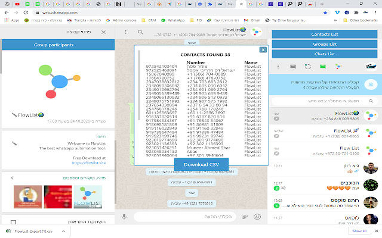Click the paperclip attach icon

245,217
